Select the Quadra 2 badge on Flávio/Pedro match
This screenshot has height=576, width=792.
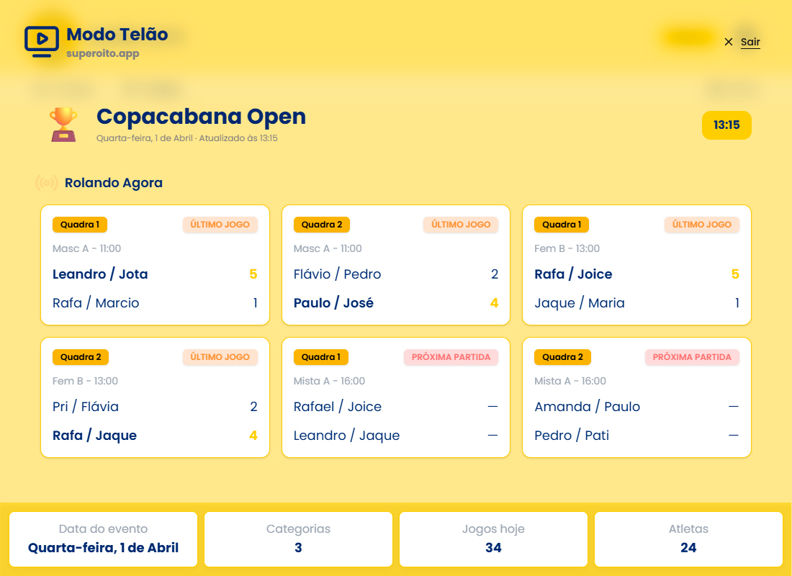tap(321, 225)
